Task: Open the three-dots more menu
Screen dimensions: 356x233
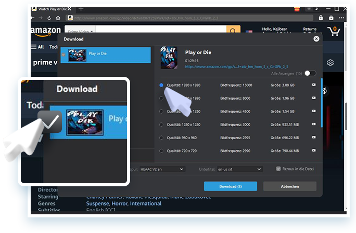Action: tap(341, 18)
